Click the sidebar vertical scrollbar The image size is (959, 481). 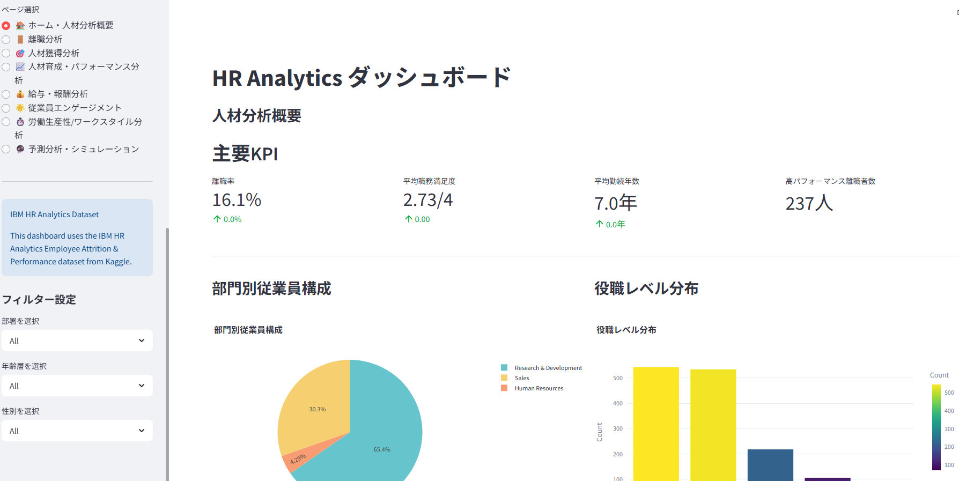167,354
